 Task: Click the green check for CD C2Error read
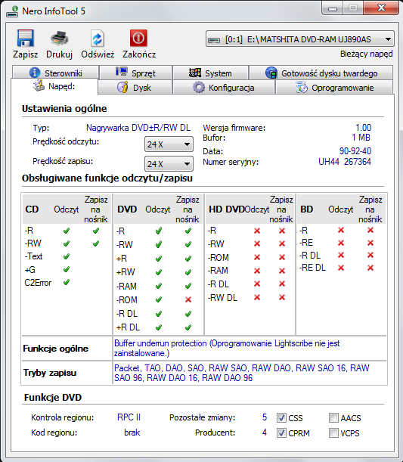click(67, 282)
